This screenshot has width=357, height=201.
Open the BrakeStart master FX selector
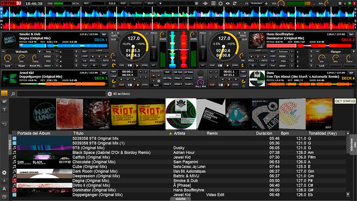(256, 3)
